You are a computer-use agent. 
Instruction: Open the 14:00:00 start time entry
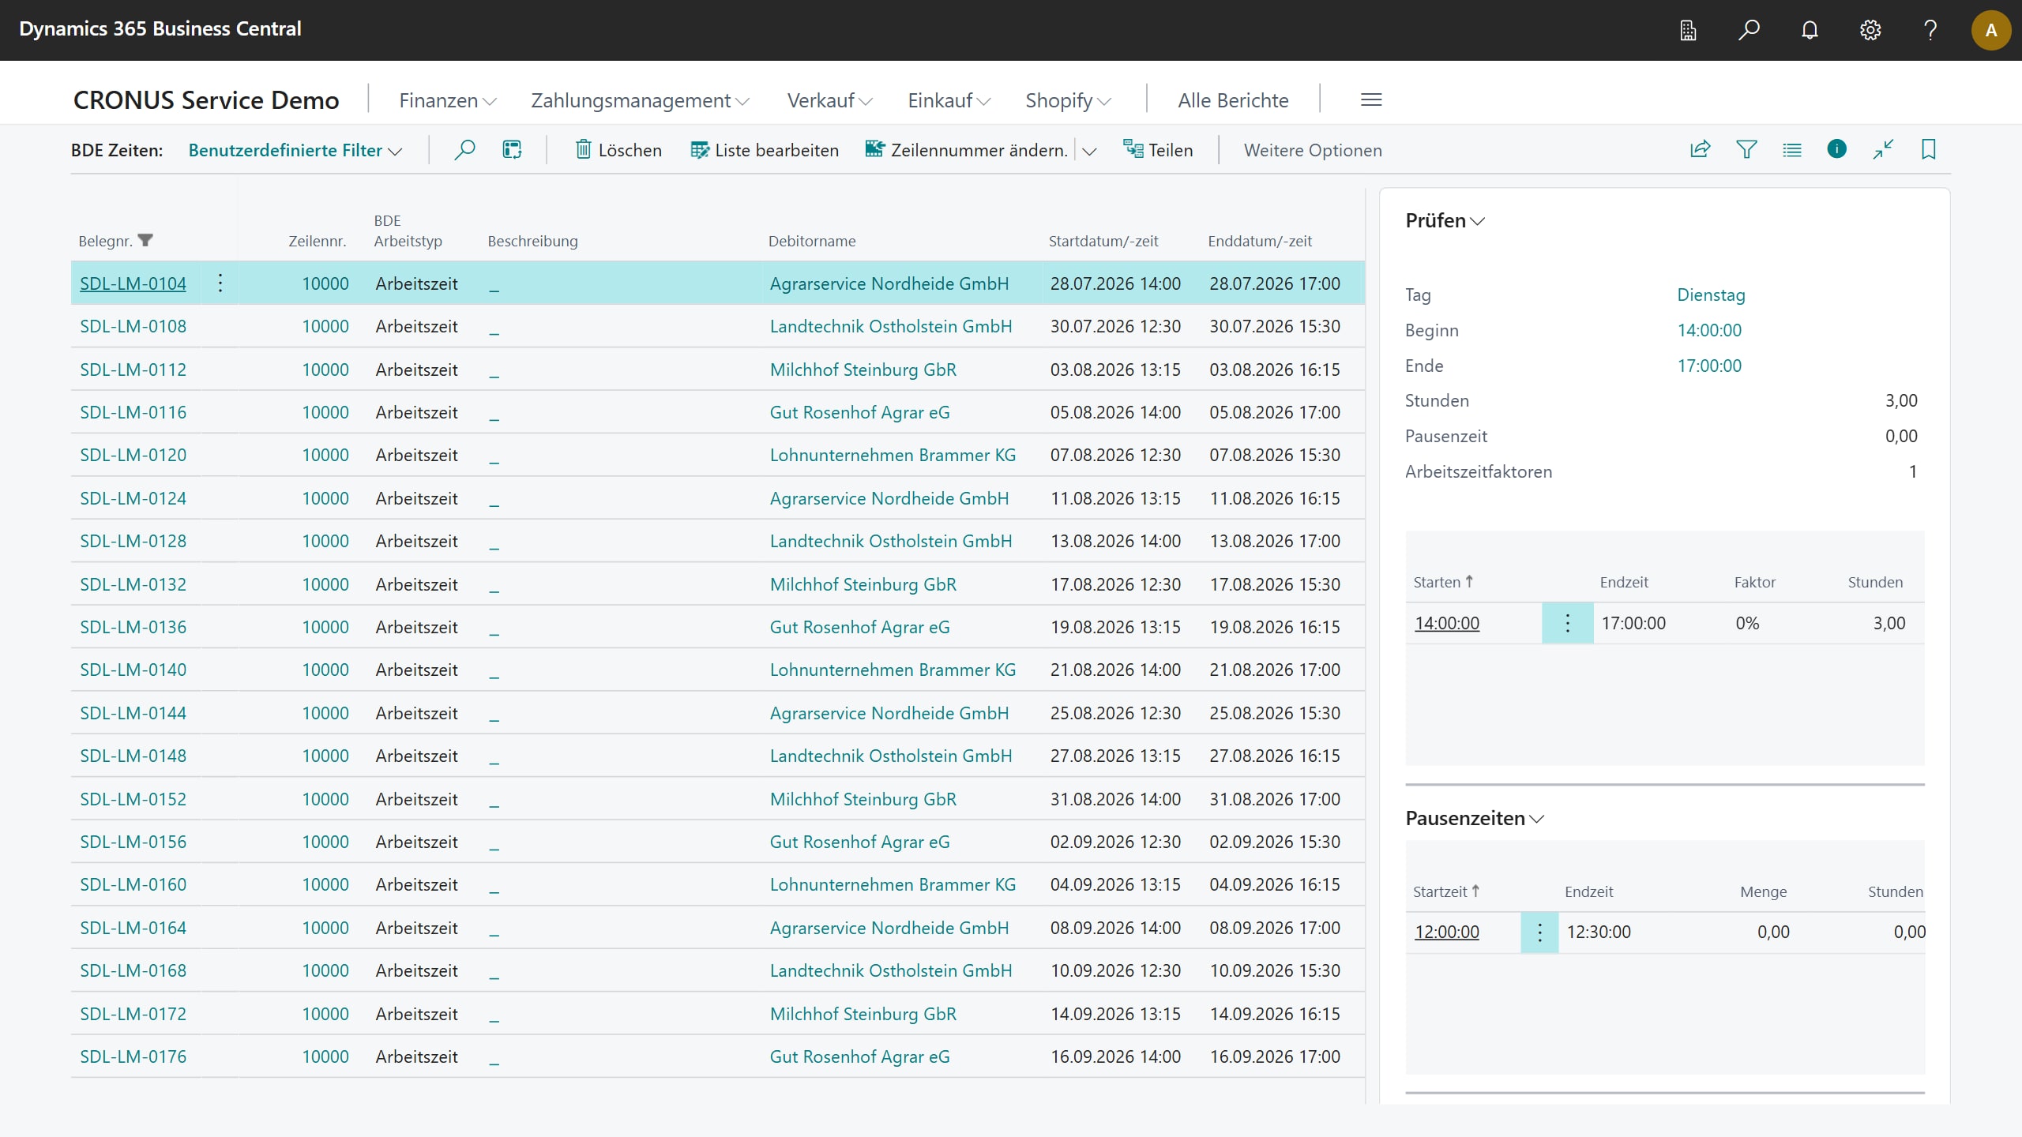click(x=1447, y=623)
